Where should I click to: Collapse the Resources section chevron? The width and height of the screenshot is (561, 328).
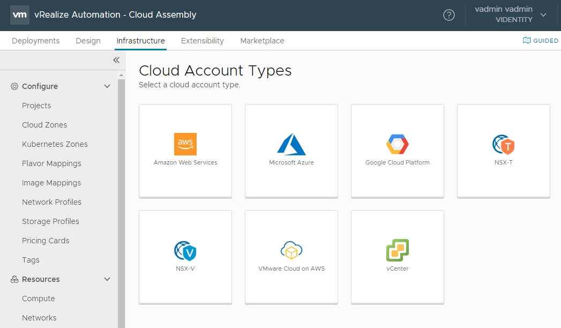point(107,279)
